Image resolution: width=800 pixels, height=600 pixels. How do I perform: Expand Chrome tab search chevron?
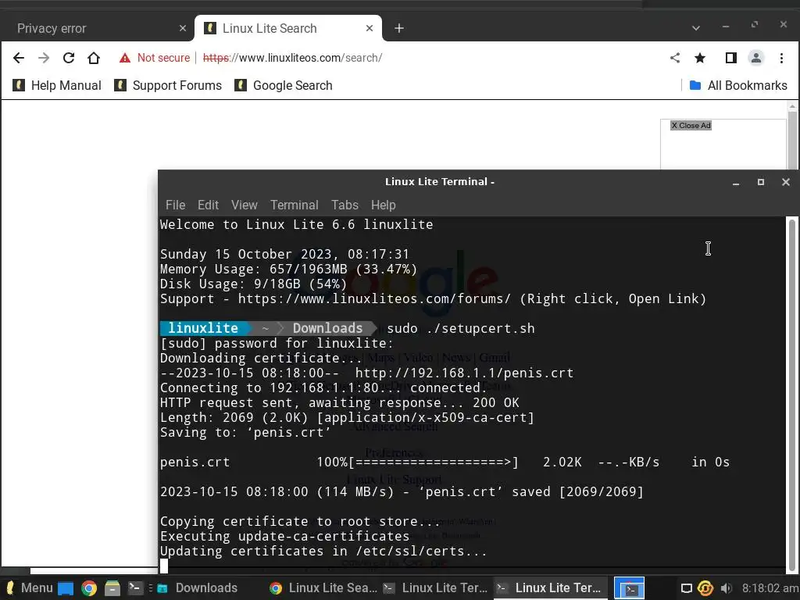(x=696, y=28)
